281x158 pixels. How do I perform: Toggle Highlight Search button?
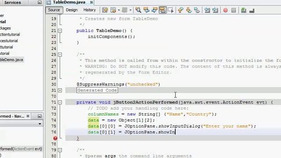162,10
